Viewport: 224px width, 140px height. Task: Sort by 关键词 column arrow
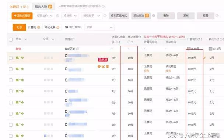(x=74, y=39)
